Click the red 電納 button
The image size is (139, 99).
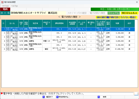point(5,9)
